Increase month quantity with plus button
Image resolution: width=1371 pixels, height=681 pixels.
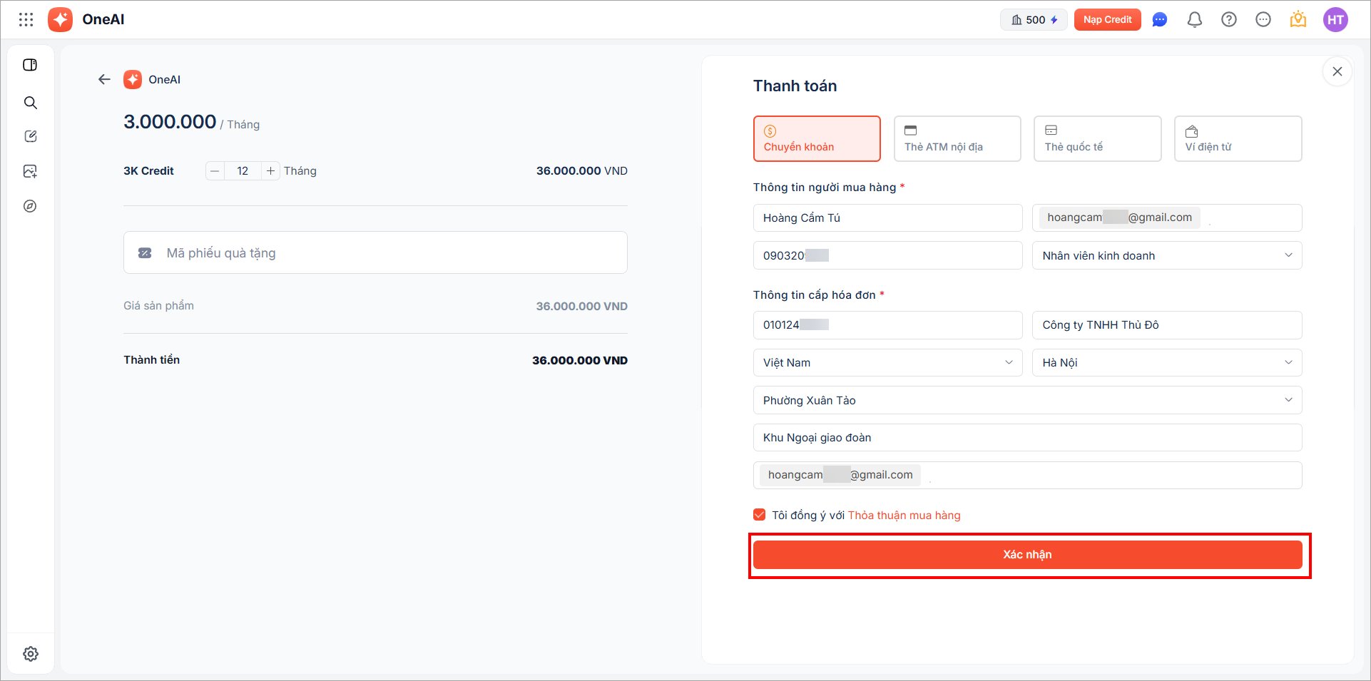tap(270, 171)
